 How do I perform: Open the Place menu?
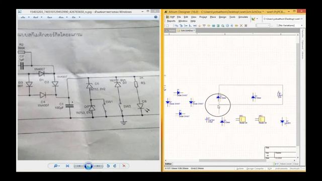tap(213, 17)
